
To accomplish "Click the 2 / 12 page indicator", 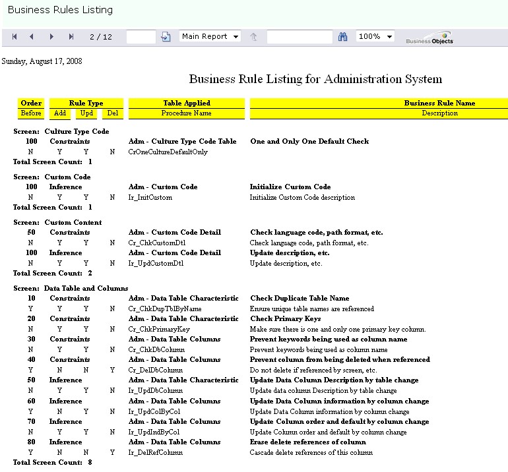I will [101, 37].
